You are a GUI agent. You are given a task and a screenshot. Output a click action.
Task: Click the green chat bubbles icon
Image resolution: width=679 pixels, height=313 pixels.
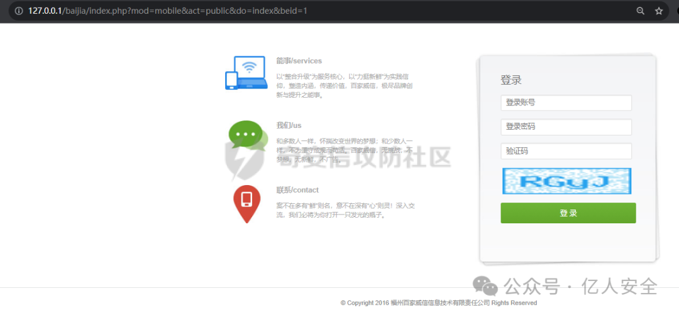click(248, 135)
